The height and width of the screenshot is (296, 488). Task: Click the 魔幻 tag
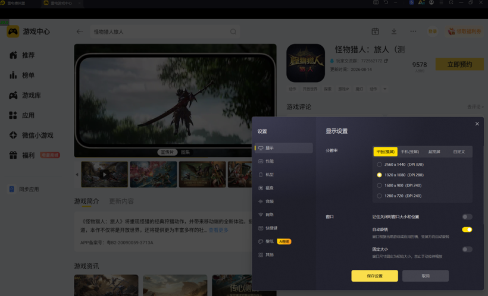(359, 89)
